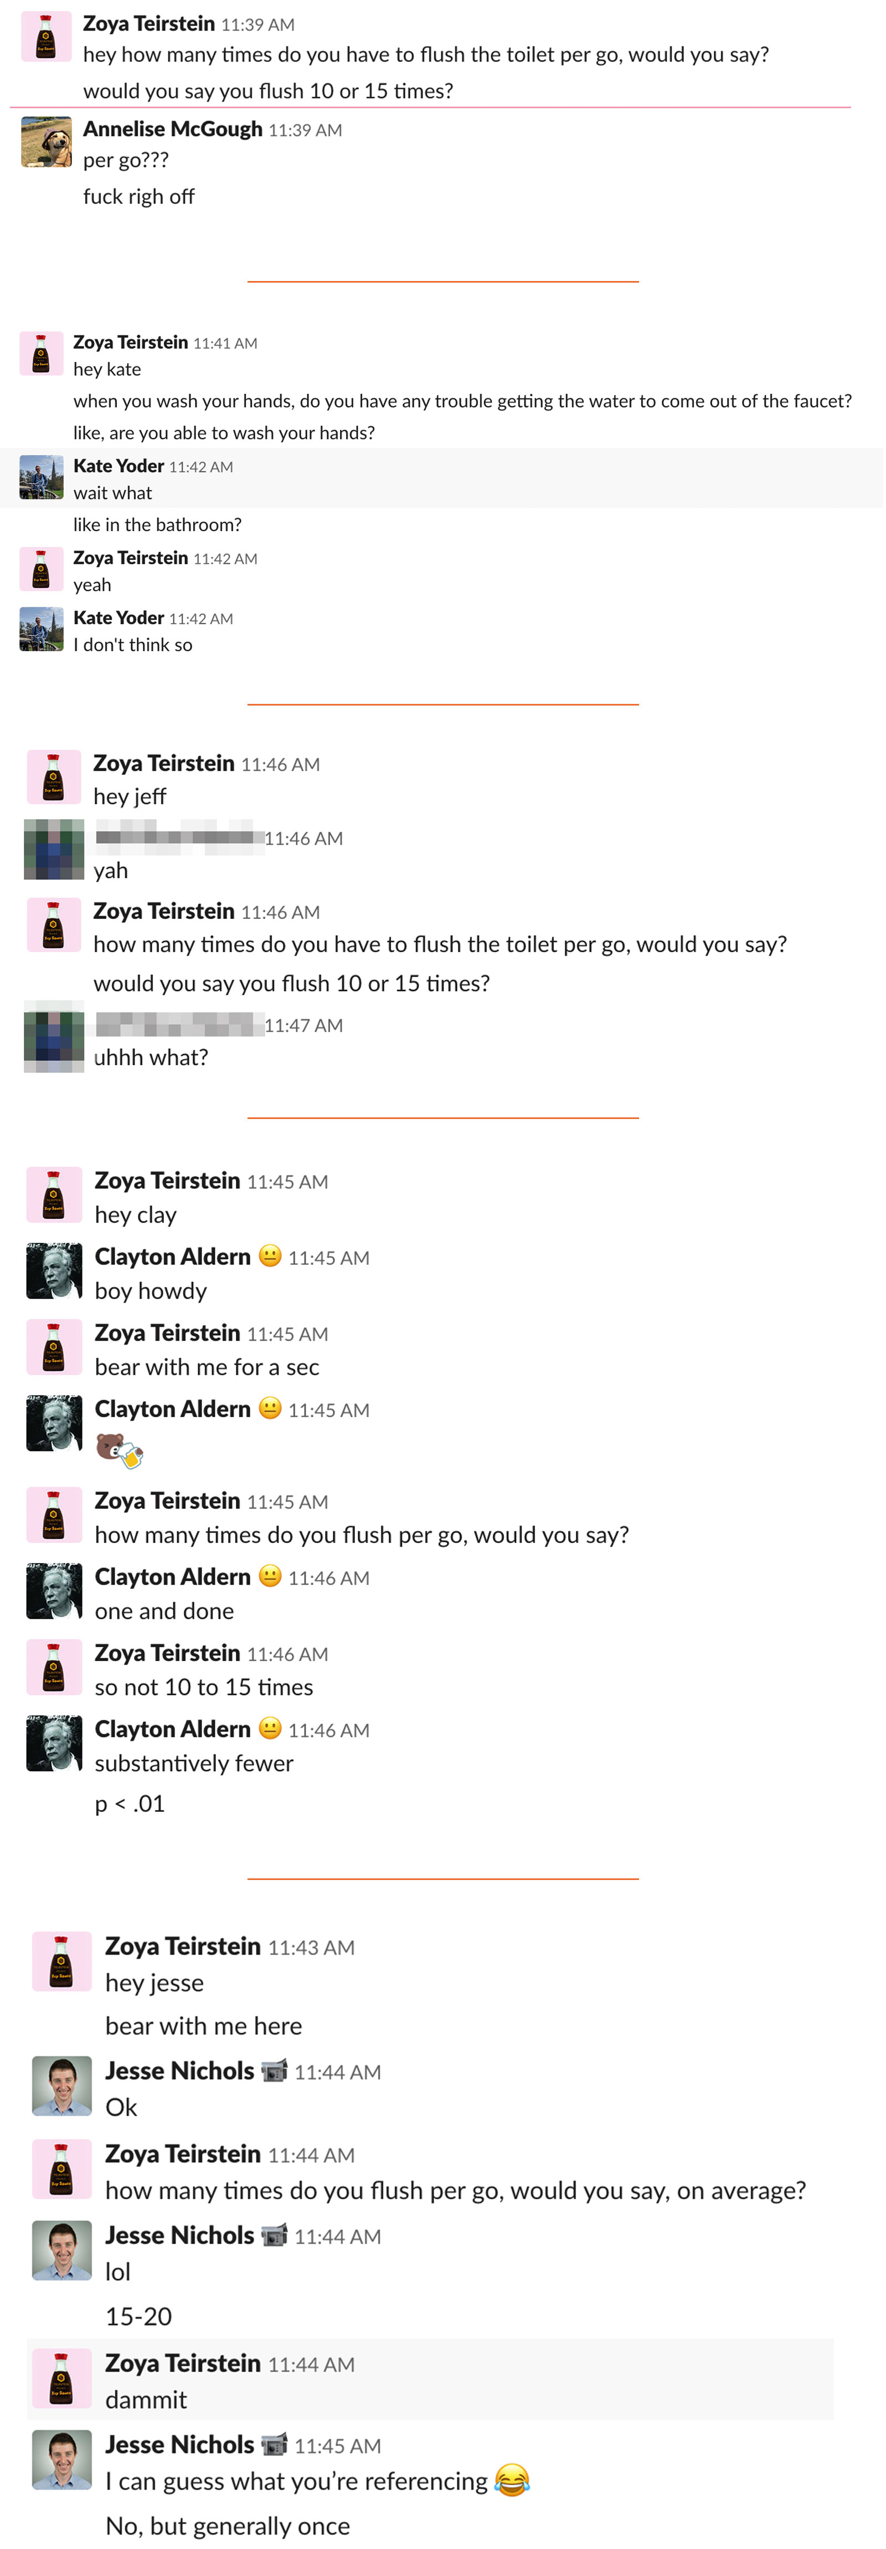Click Kate Yoder's name above "I don't think so"
This screenshot has height=2549, width=886.
pos(119,617)
